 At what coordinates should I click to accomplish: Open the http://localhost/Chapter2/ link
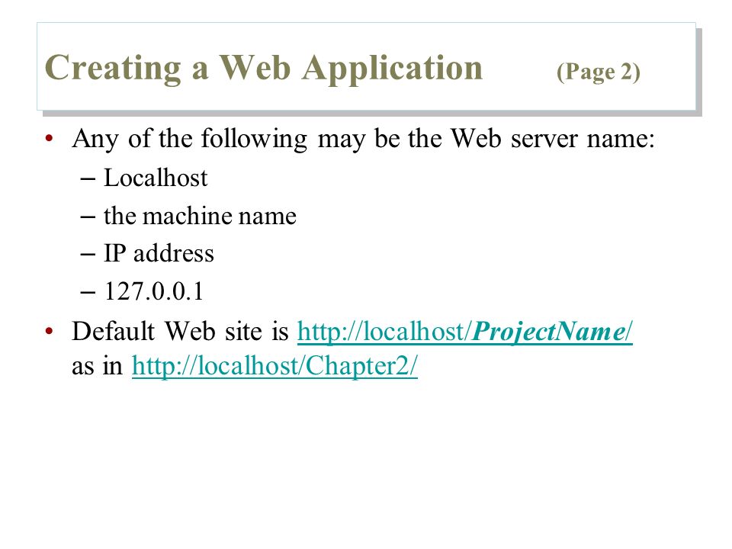(275, 365)
